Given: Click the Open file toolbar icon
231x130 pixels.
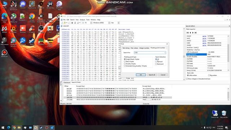Looking at the screenshot, I should (x=64, y=23).
